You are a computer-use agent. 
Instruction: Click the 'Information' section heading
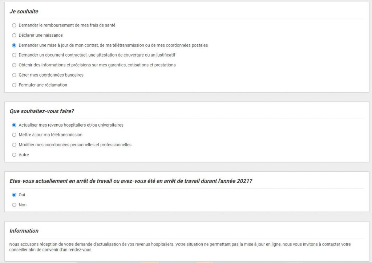pos(24,231)
